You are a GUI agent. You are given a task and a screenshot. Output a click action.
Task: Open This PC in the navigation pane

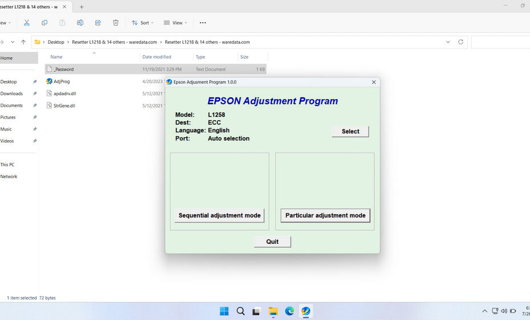(7, 165)
